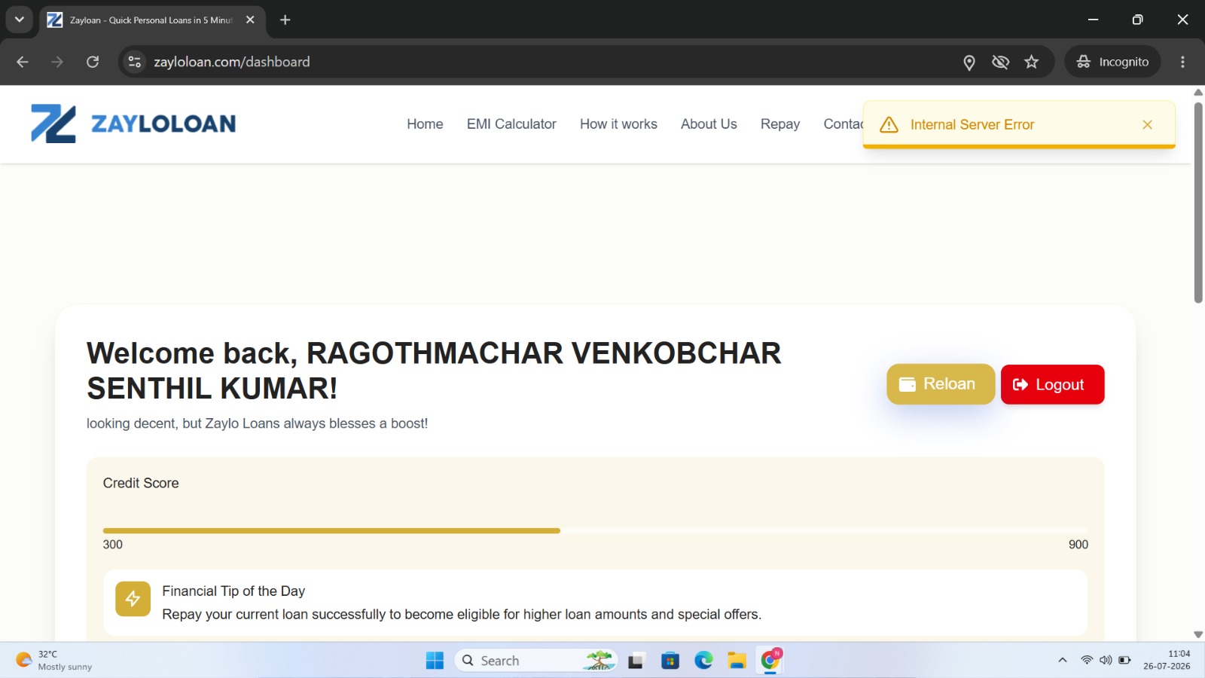Click the third-party cookies blocked eye icon
This screenshot has height=678, width=1205.
coord(1000,62)
